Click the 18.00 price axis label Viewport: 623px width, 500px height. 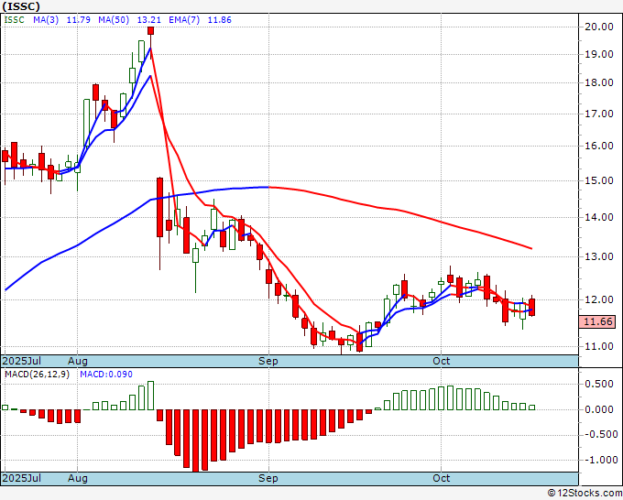coord(599,82)
